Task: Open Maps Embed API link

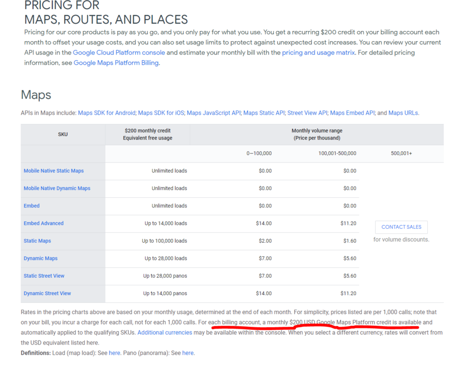Action: coord(352,113)
